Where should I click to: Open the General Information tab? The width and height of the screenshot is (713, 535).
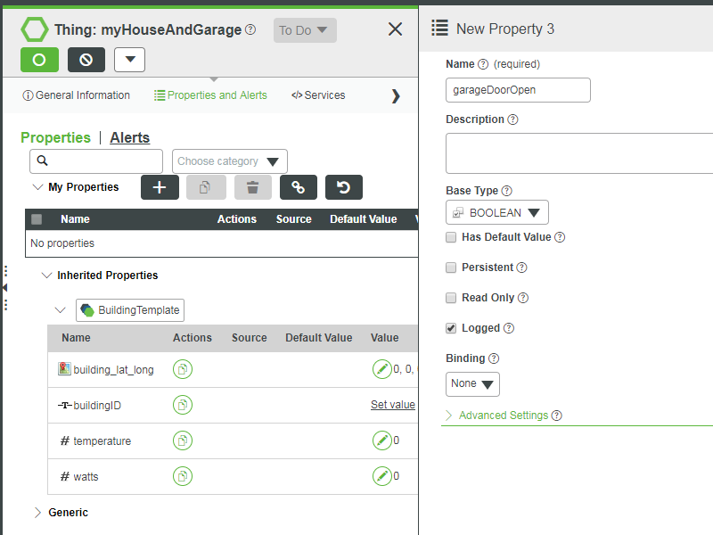[77, 95]
